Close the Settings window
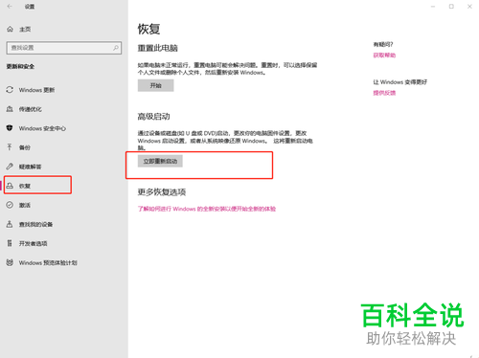479x358 pixels. (469, 7)
